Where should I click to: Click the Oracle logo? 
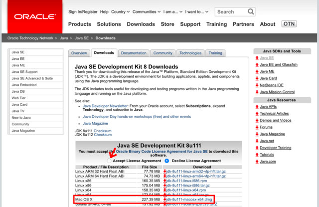point(35,16)
